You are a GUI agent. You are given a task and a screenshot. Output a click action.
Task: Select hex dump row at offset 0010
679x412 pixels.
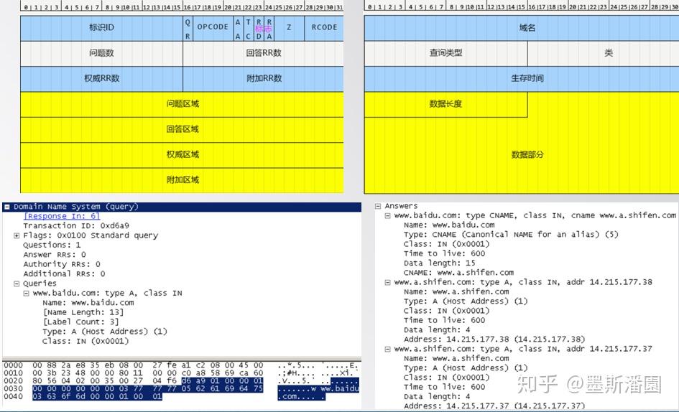[x=181, y=373]
